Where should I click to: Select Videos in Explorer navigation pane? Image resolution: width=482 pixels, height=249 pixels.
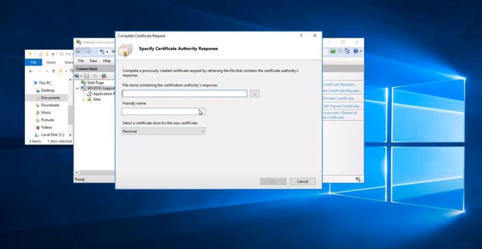tap(47, 127)
